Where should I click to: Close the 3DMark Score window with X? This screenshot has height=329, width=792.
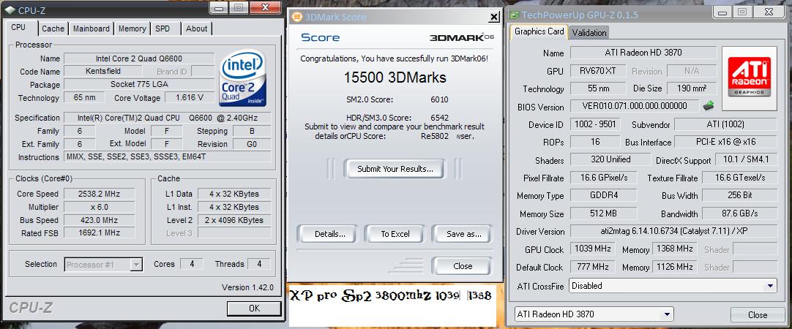pos(494,17)
